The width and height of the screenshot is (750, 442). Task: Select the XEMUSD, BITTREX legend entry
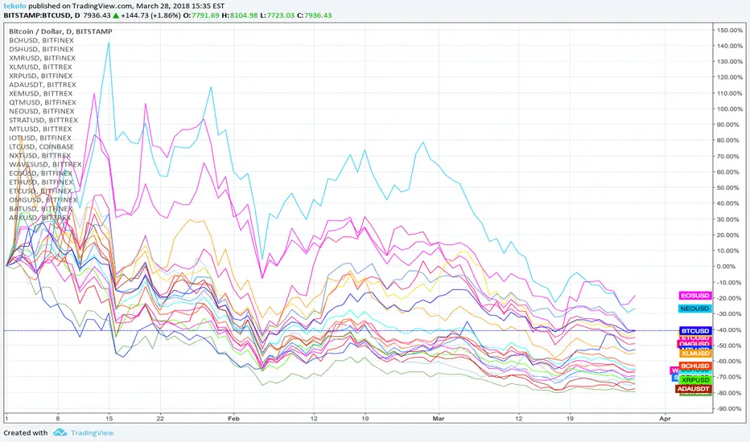tap(41, 93)
